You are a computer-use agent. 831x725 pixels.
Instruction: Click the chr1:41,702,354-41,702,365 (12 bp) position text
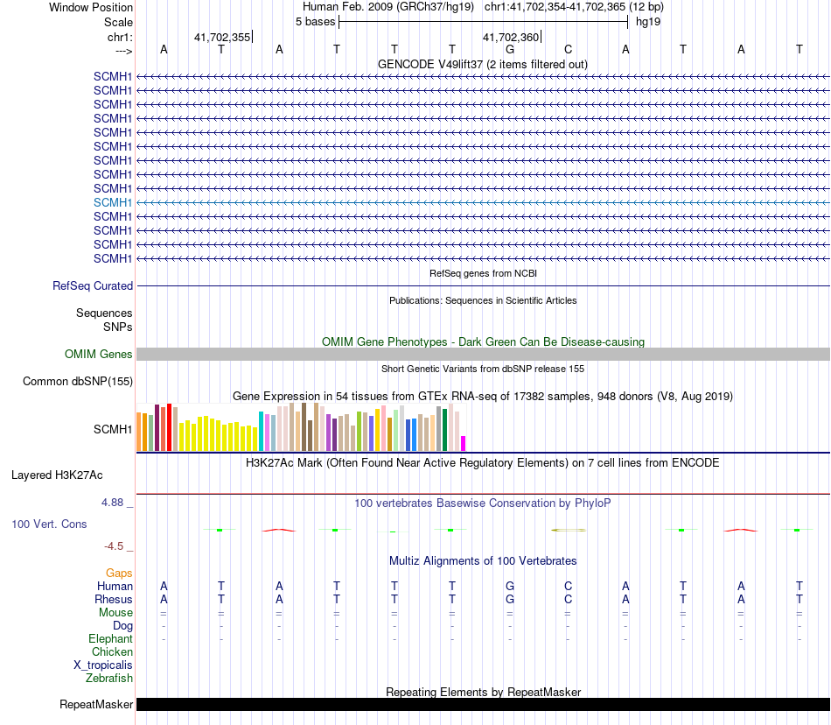(x=574, y=7)
